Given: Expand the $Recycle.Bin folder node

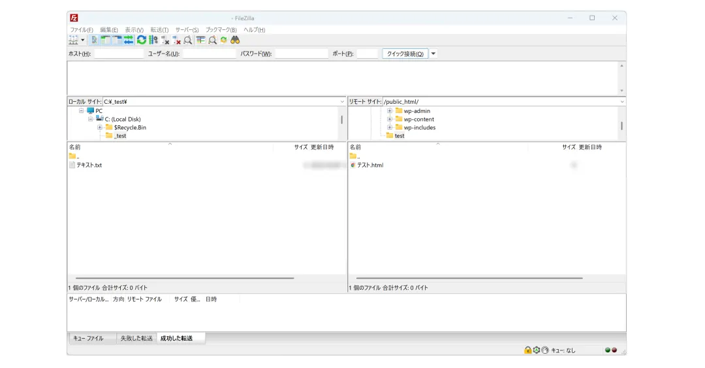Looking at the screenshot, I should pyautogui.click(x=100, y=128).
